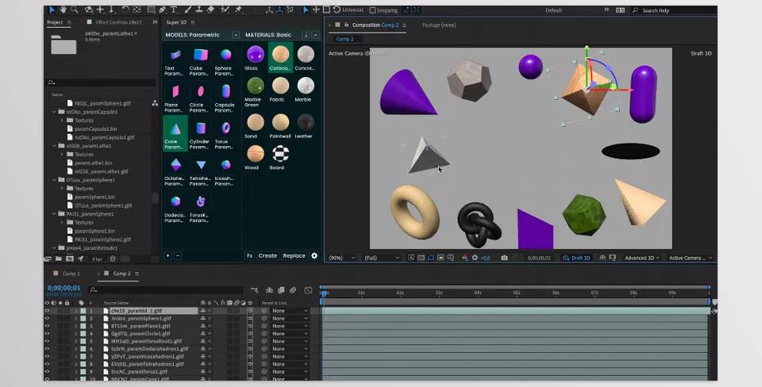The height and width of the screenshot is (387, 762).
Task: Open the viewer magnification (90%) dropdown
Action: pos(341,258)
